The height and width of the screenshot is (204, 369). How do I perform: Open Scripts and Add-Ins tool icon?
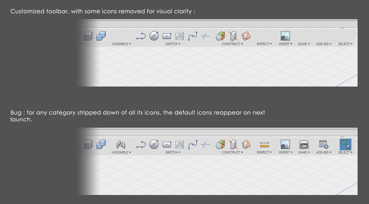(x=324, y=145)
